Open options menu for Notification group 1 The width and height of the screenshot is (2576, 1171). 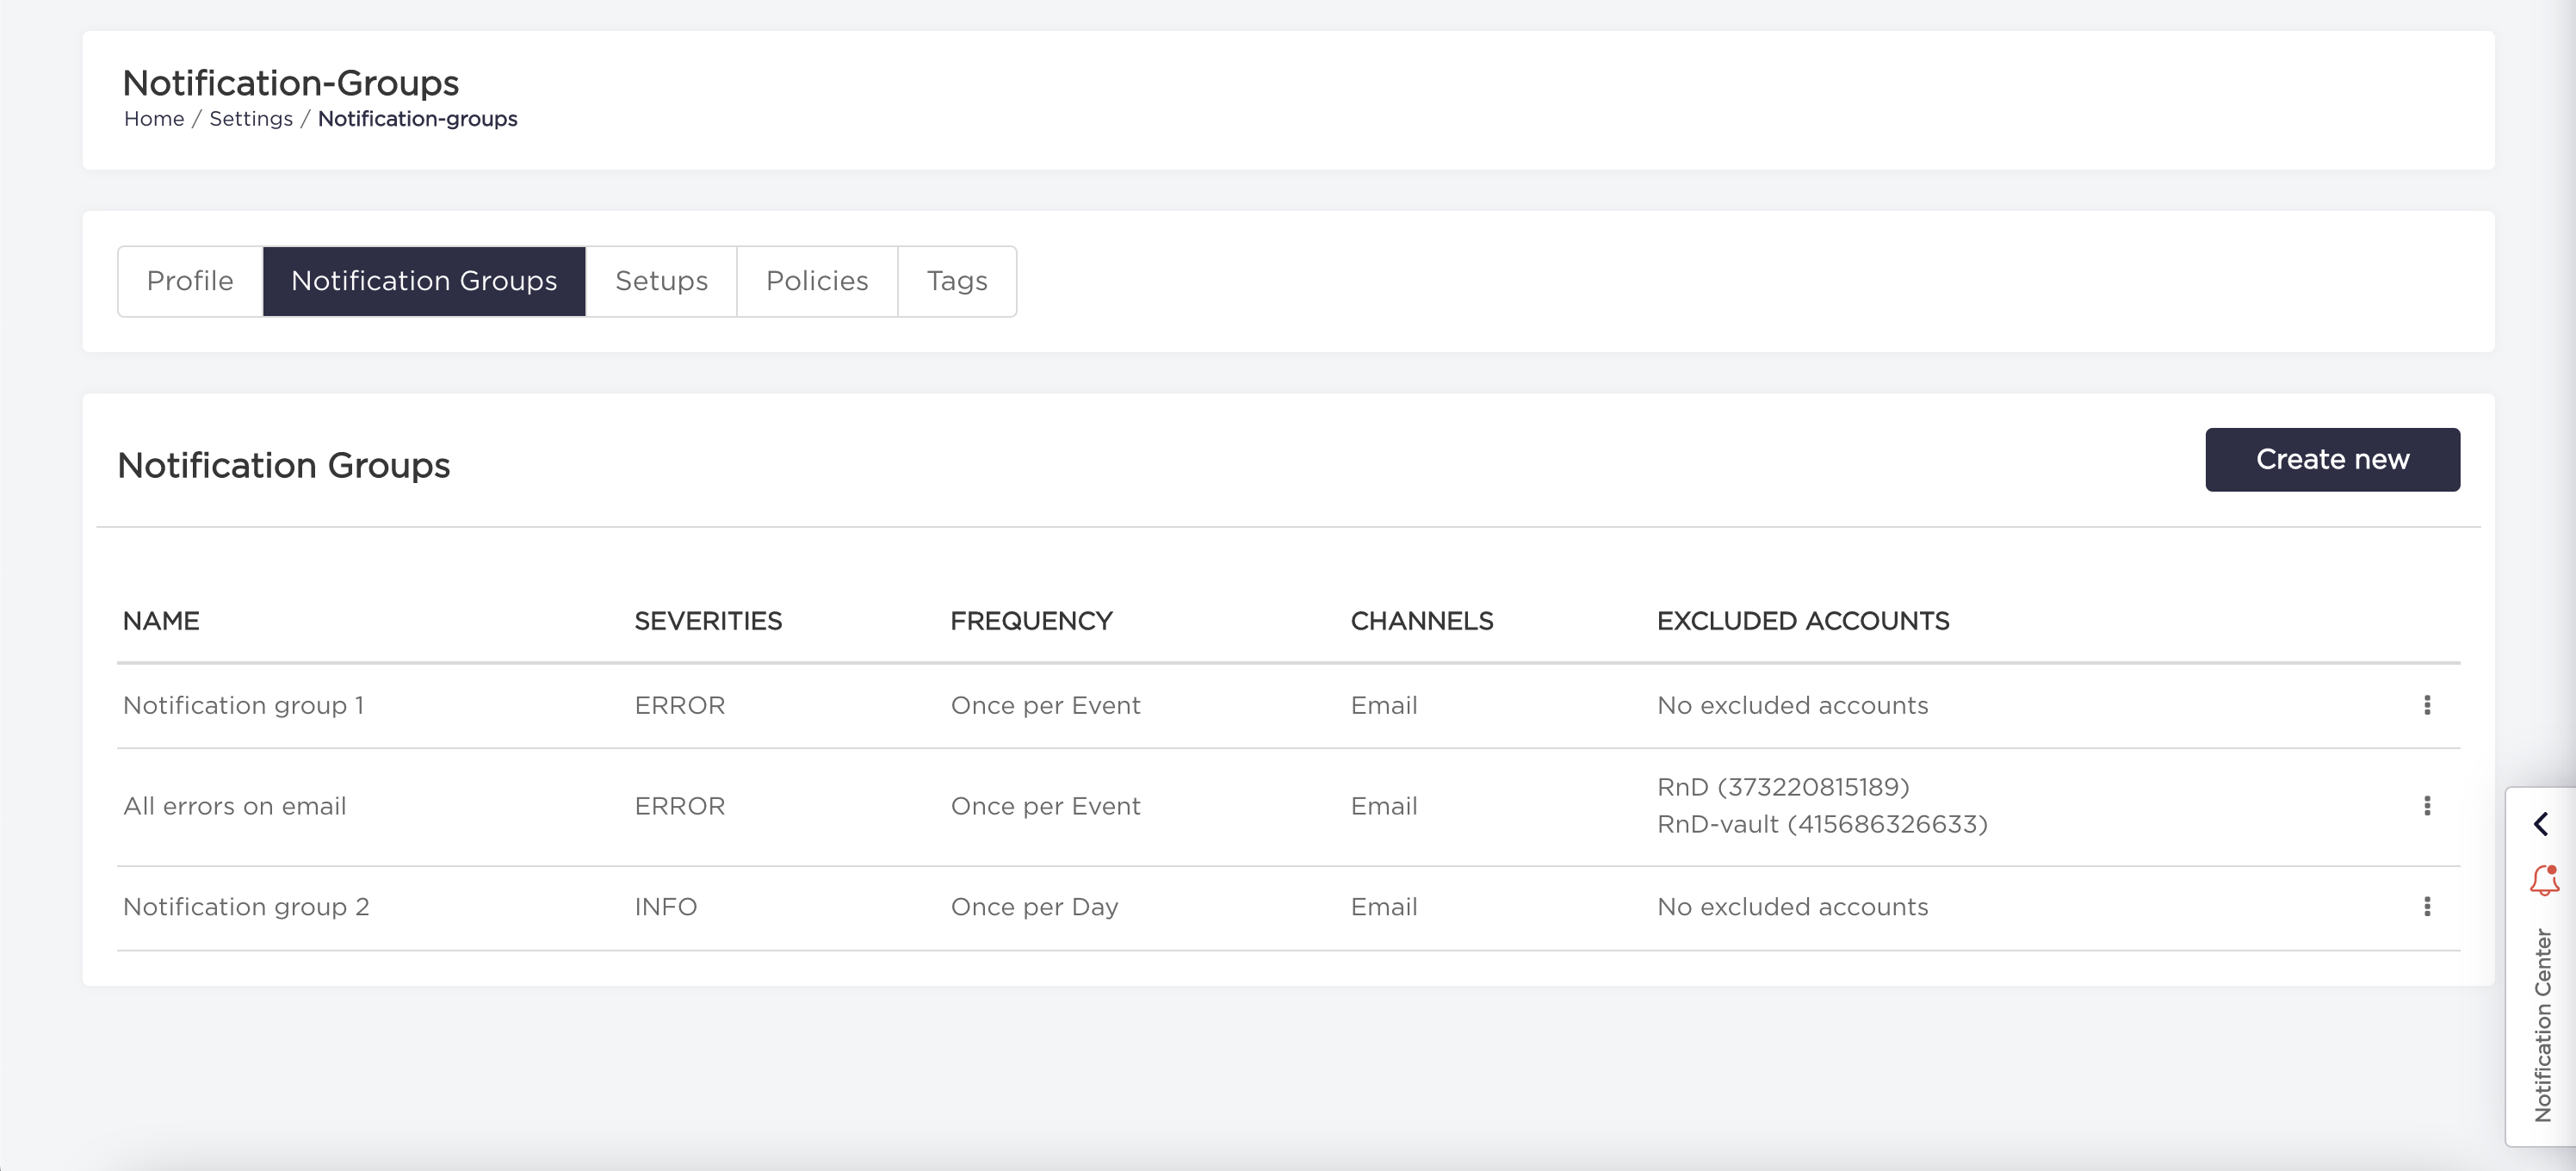(2427, 705)
